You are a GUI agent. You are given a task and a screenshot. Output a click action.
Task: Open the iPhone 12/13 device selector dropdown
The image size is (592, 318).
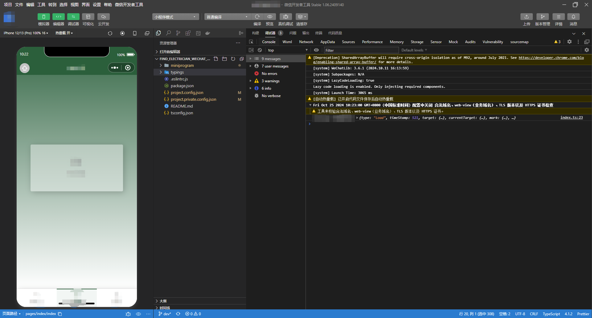pos(26,33)
